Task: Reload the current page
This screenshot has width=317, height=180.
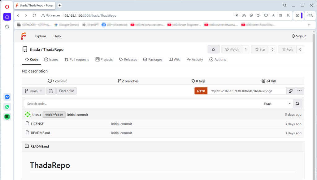Action: coord(34,15)
